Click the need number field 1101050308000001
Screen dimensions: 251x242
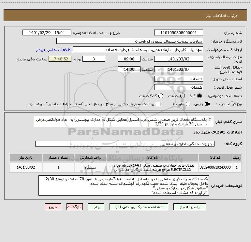pyautogui.click(x=179, y=33)
